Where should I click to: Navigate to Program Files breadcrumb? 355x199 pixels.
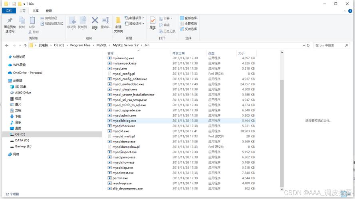80,45
